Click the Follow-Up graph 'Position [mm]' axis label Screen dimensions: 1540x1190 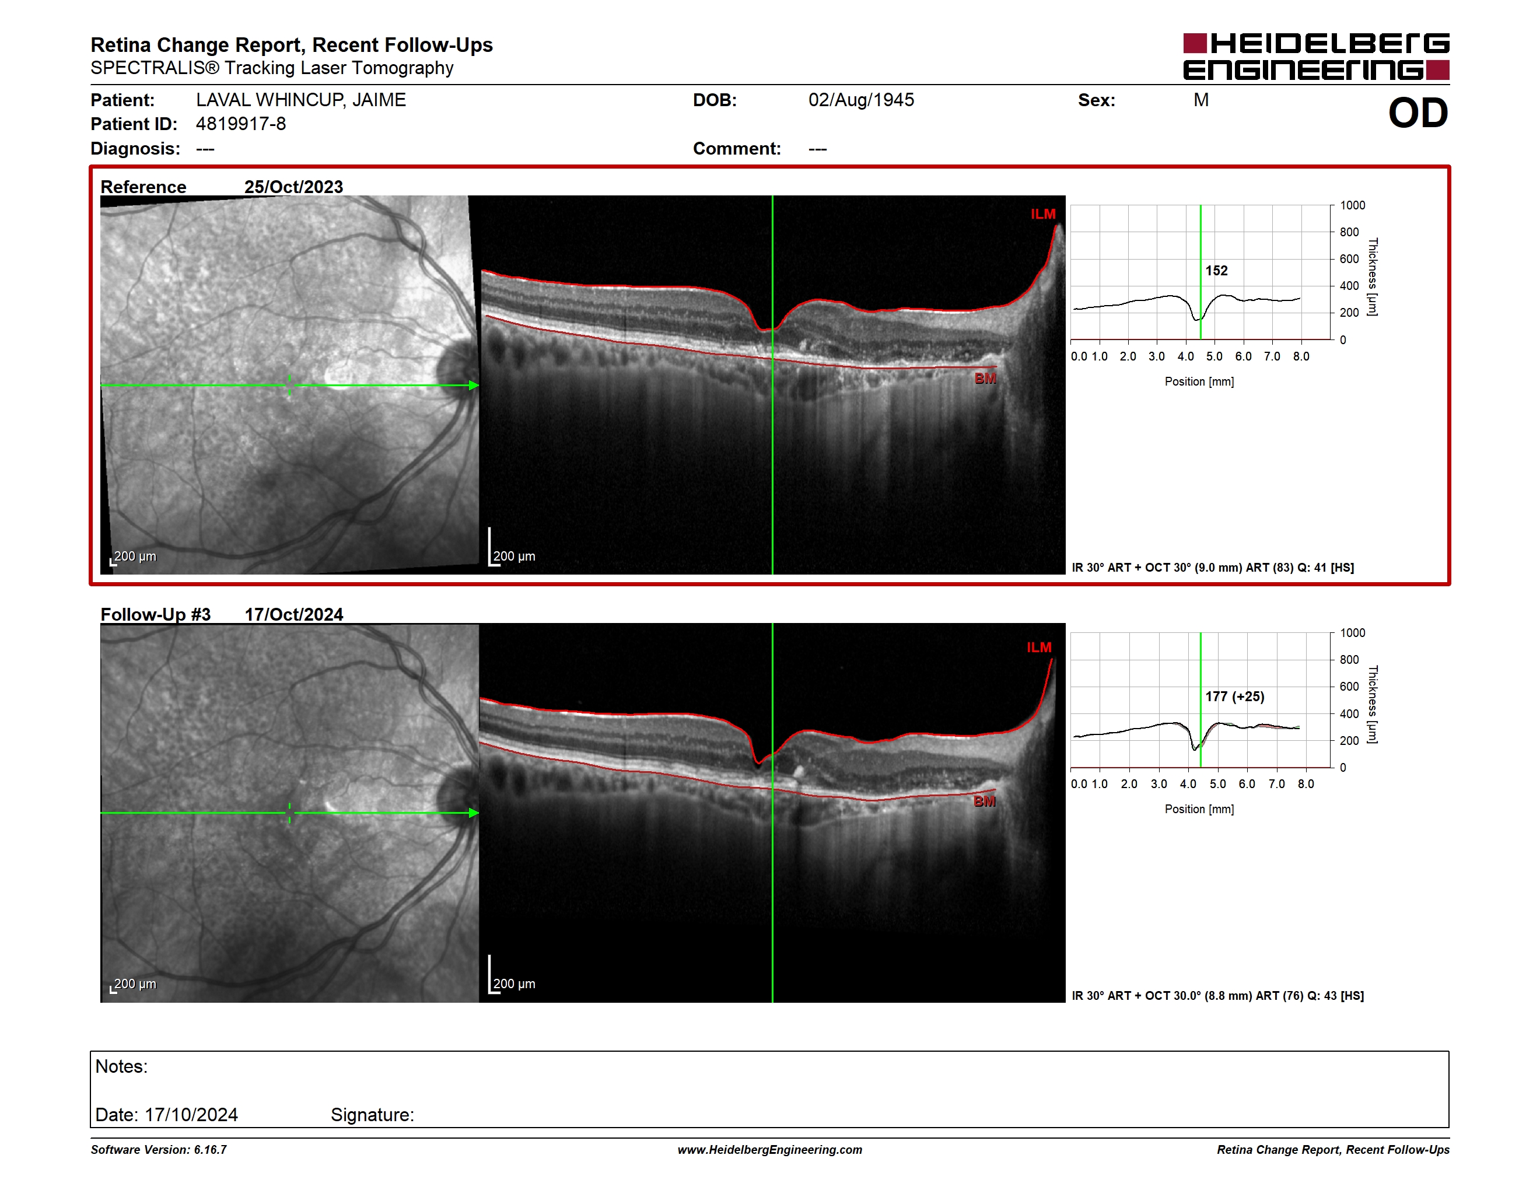tap(1199, 809)
